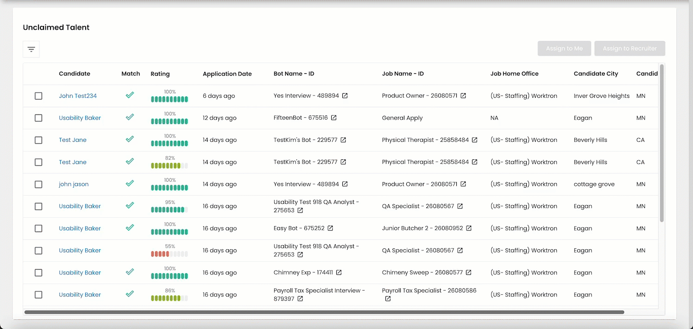This screenshot has width=693, height=329.
Task: Open external link icon beside Chimney Exp - 174411
Action: 339,272
